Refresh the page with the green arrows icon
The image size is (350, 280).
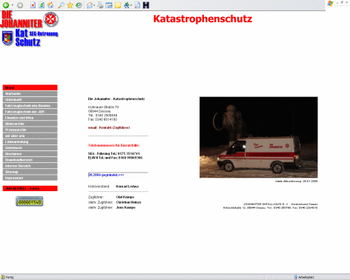(42, 5)
